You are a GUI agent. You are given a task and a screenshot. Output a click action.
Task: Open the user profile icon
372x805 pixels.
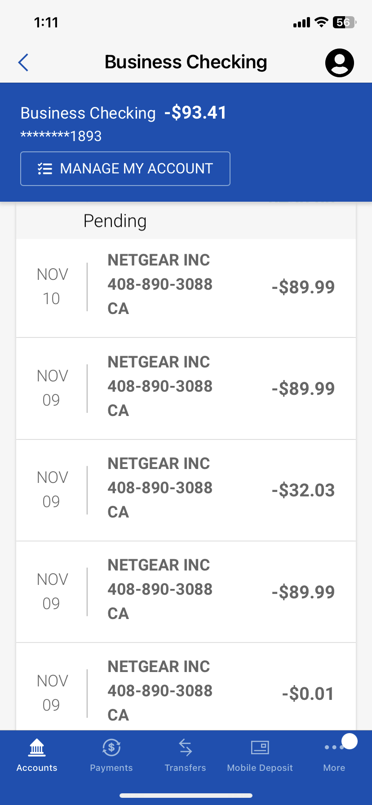coord(339,62)
